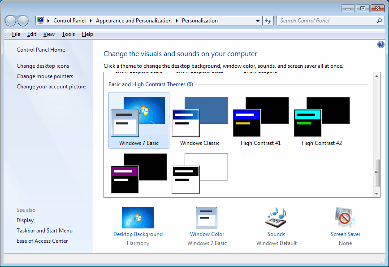Click the Control Panel computer icon in address bar
This screenshot has height=267, width=389.
coord(40,20)
